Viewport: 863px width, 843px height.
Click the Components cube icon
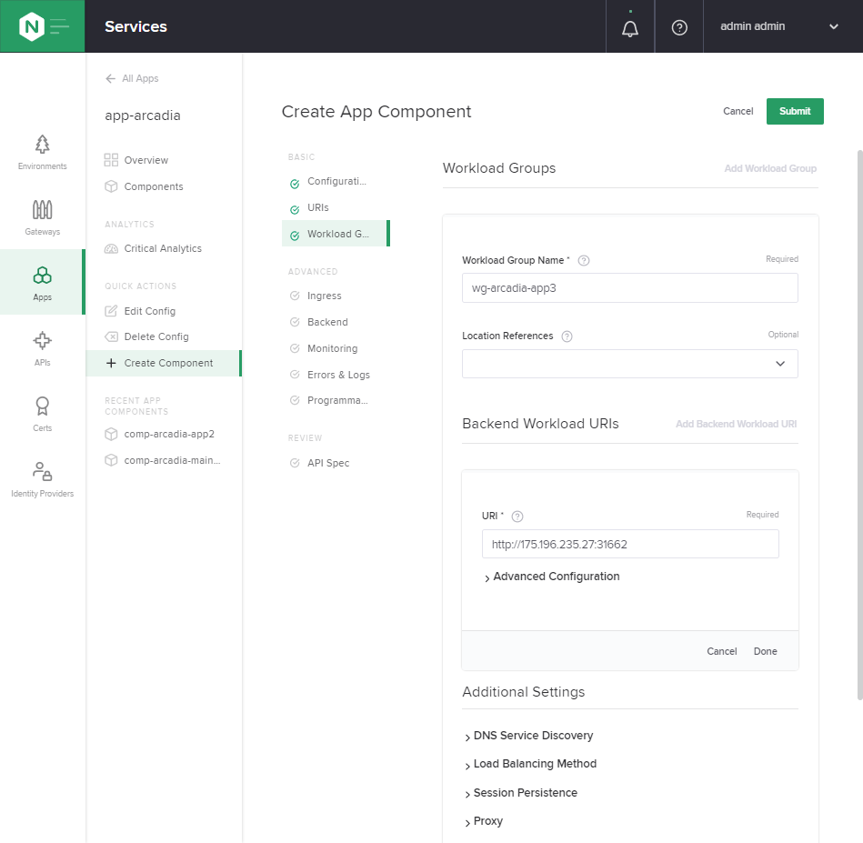coord(111,186)
